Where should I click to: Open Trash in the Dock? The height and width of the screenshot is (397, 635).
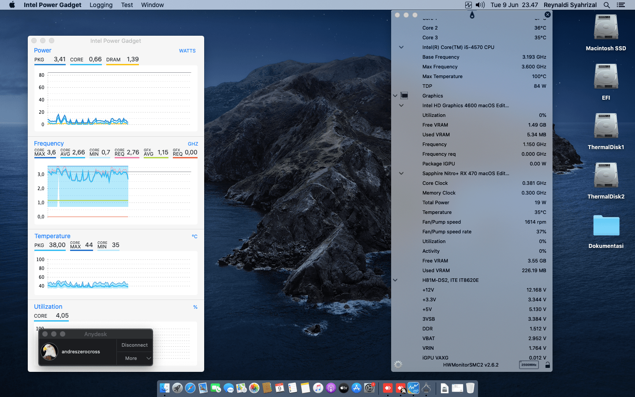coord(470,388)
